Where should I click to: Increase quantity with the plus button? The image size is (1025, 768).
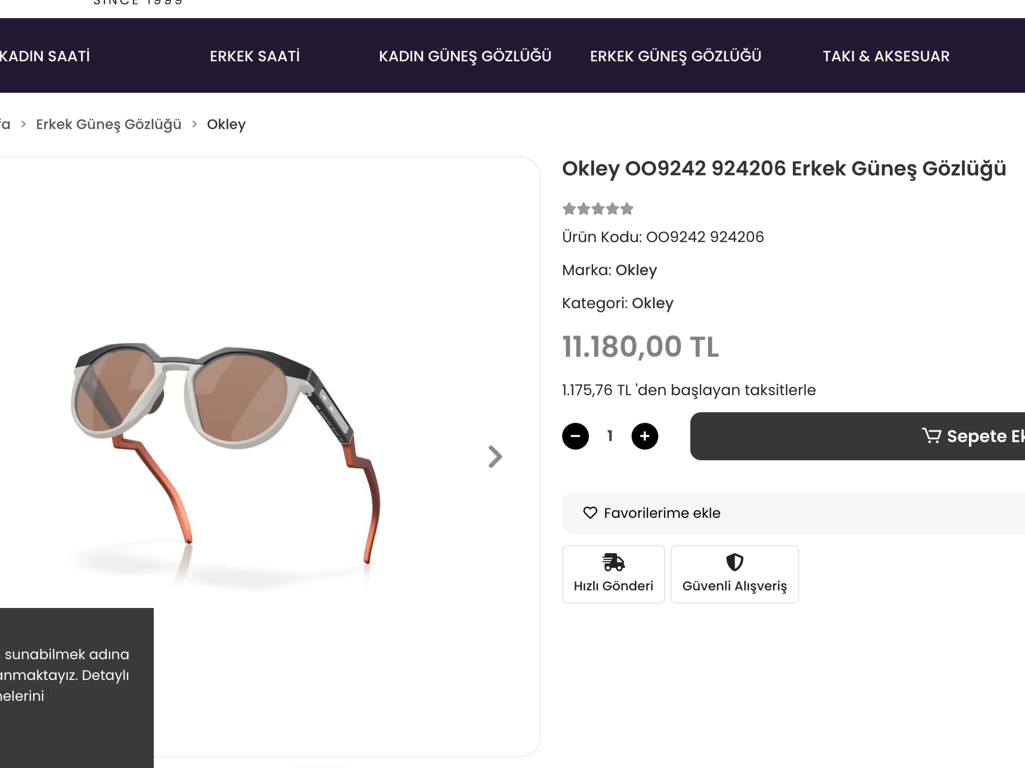[x=644, y=436]
